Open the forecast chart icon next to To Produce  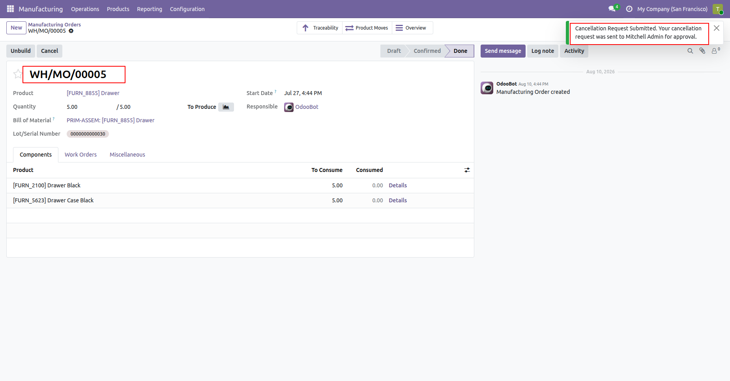pyautogui.click(x=226, y=107)
